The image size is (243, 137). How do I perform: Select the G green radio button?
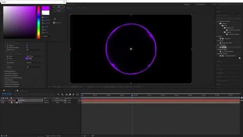(43, 30)
